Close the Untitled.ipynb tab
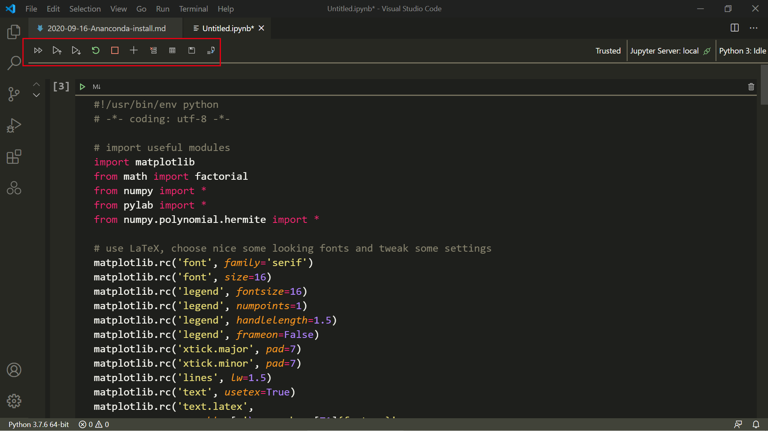Screen dimensions: 768x431 click(x=261, y=28)
